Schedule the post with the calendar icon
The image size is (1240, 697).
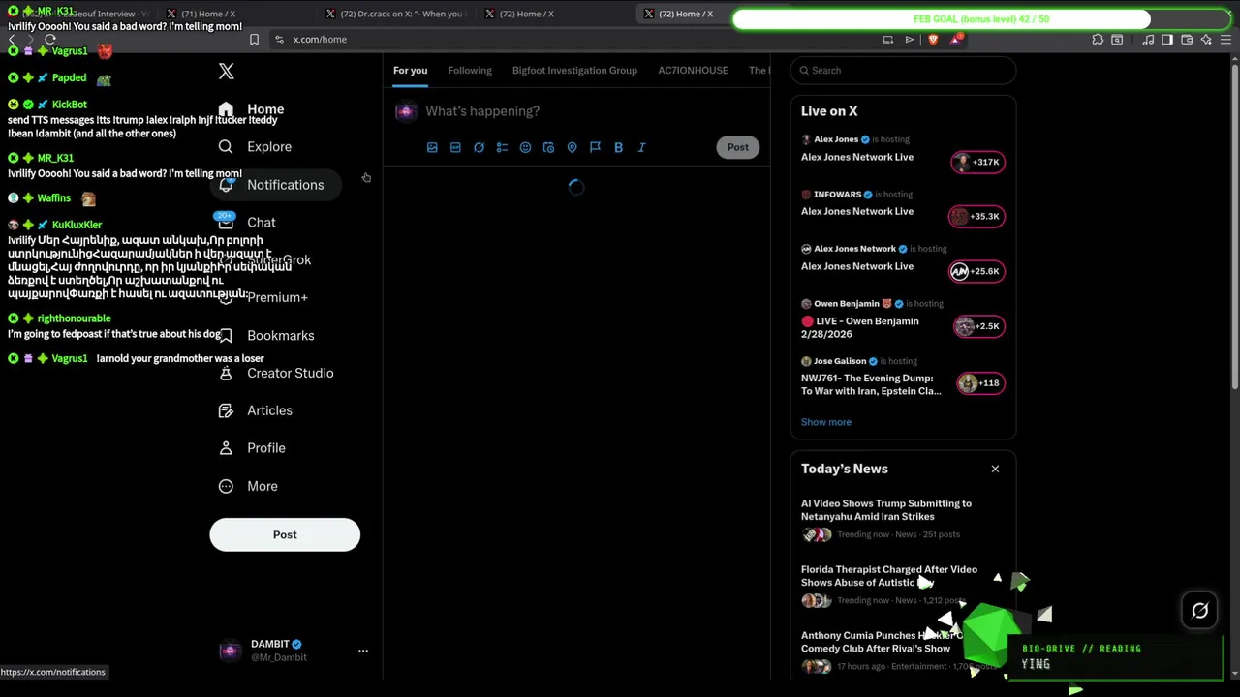(548, 147)
